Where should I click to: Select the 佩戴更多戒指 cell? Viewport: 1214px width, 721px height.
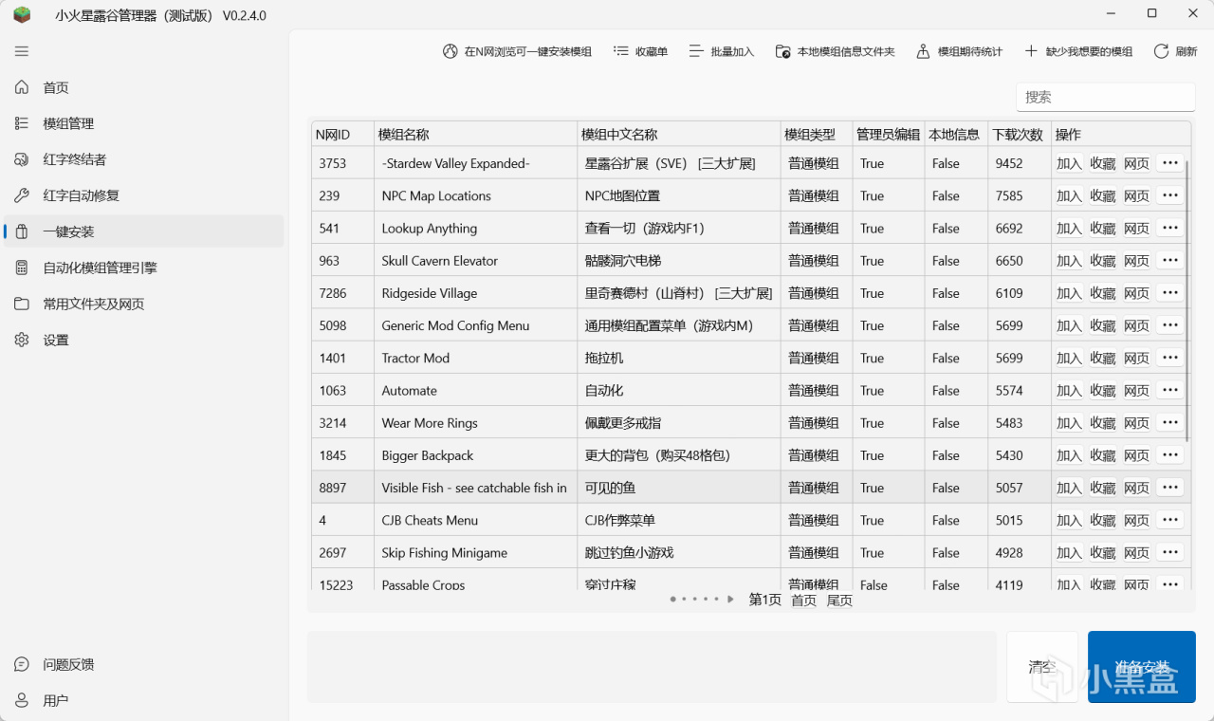679,422
